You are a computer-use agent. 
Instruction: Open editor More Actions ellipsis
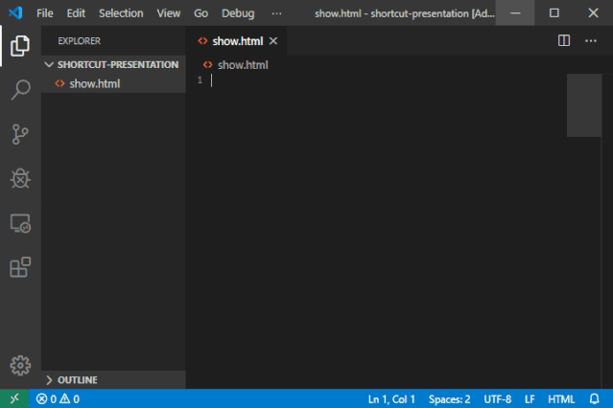coord(591,40)
